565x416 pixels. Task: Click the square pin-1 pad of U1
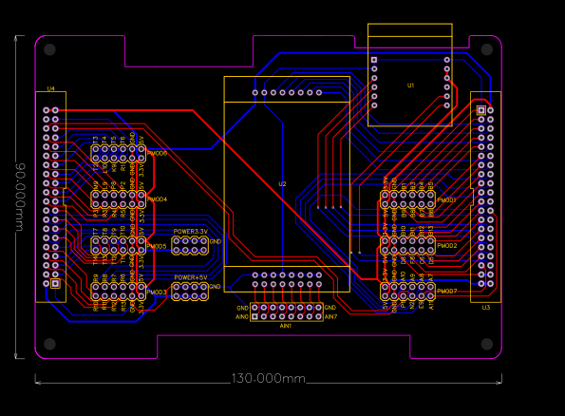click(374, 60)
